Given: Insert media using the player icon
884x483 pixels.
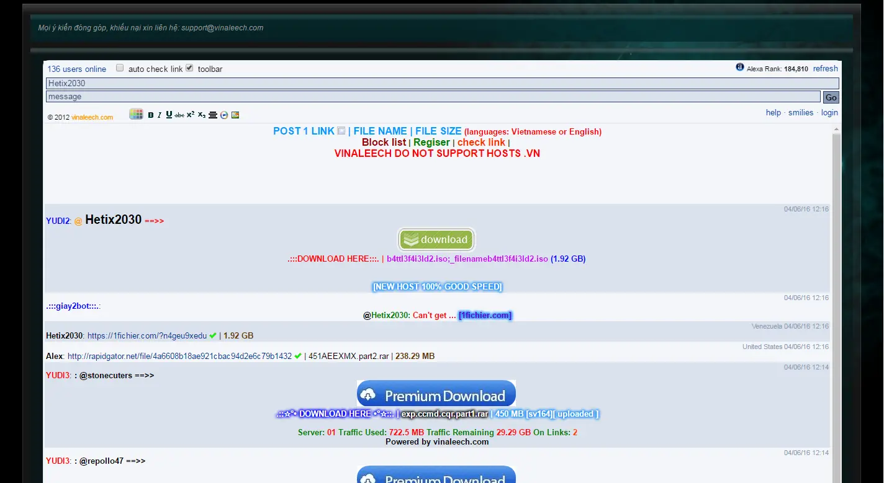Looking at the screenshot, I should click(224, 115).
